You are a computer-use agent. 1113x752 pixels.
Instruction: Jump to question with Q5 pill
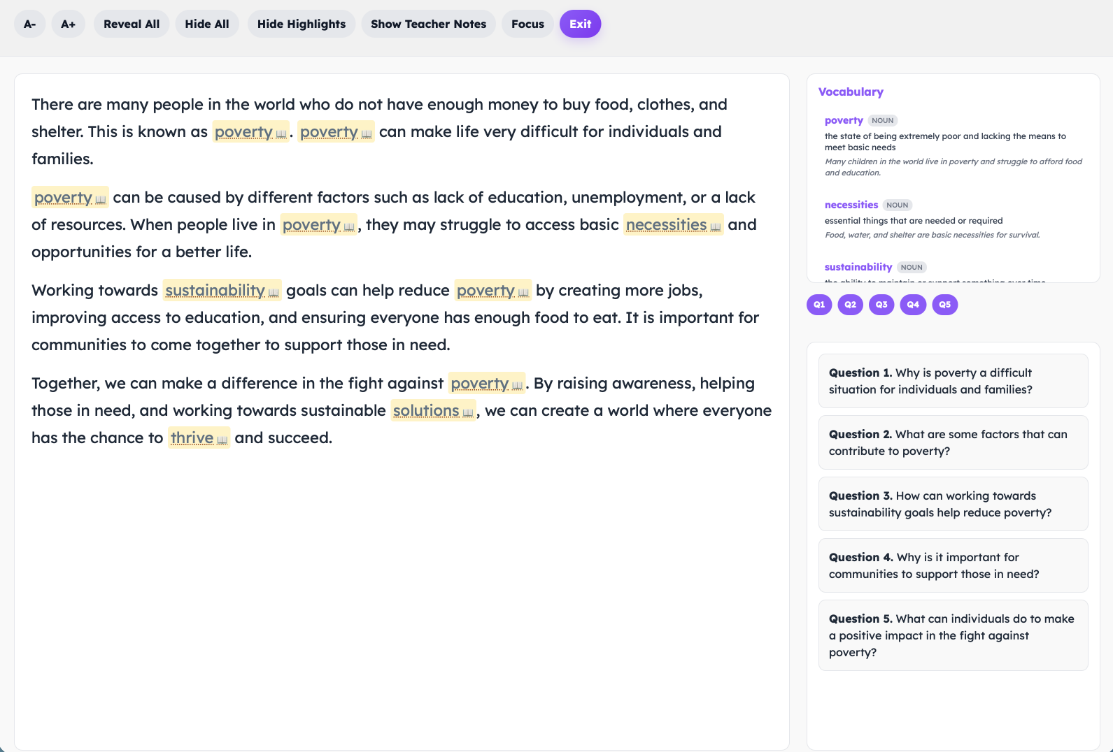point(944,305)
